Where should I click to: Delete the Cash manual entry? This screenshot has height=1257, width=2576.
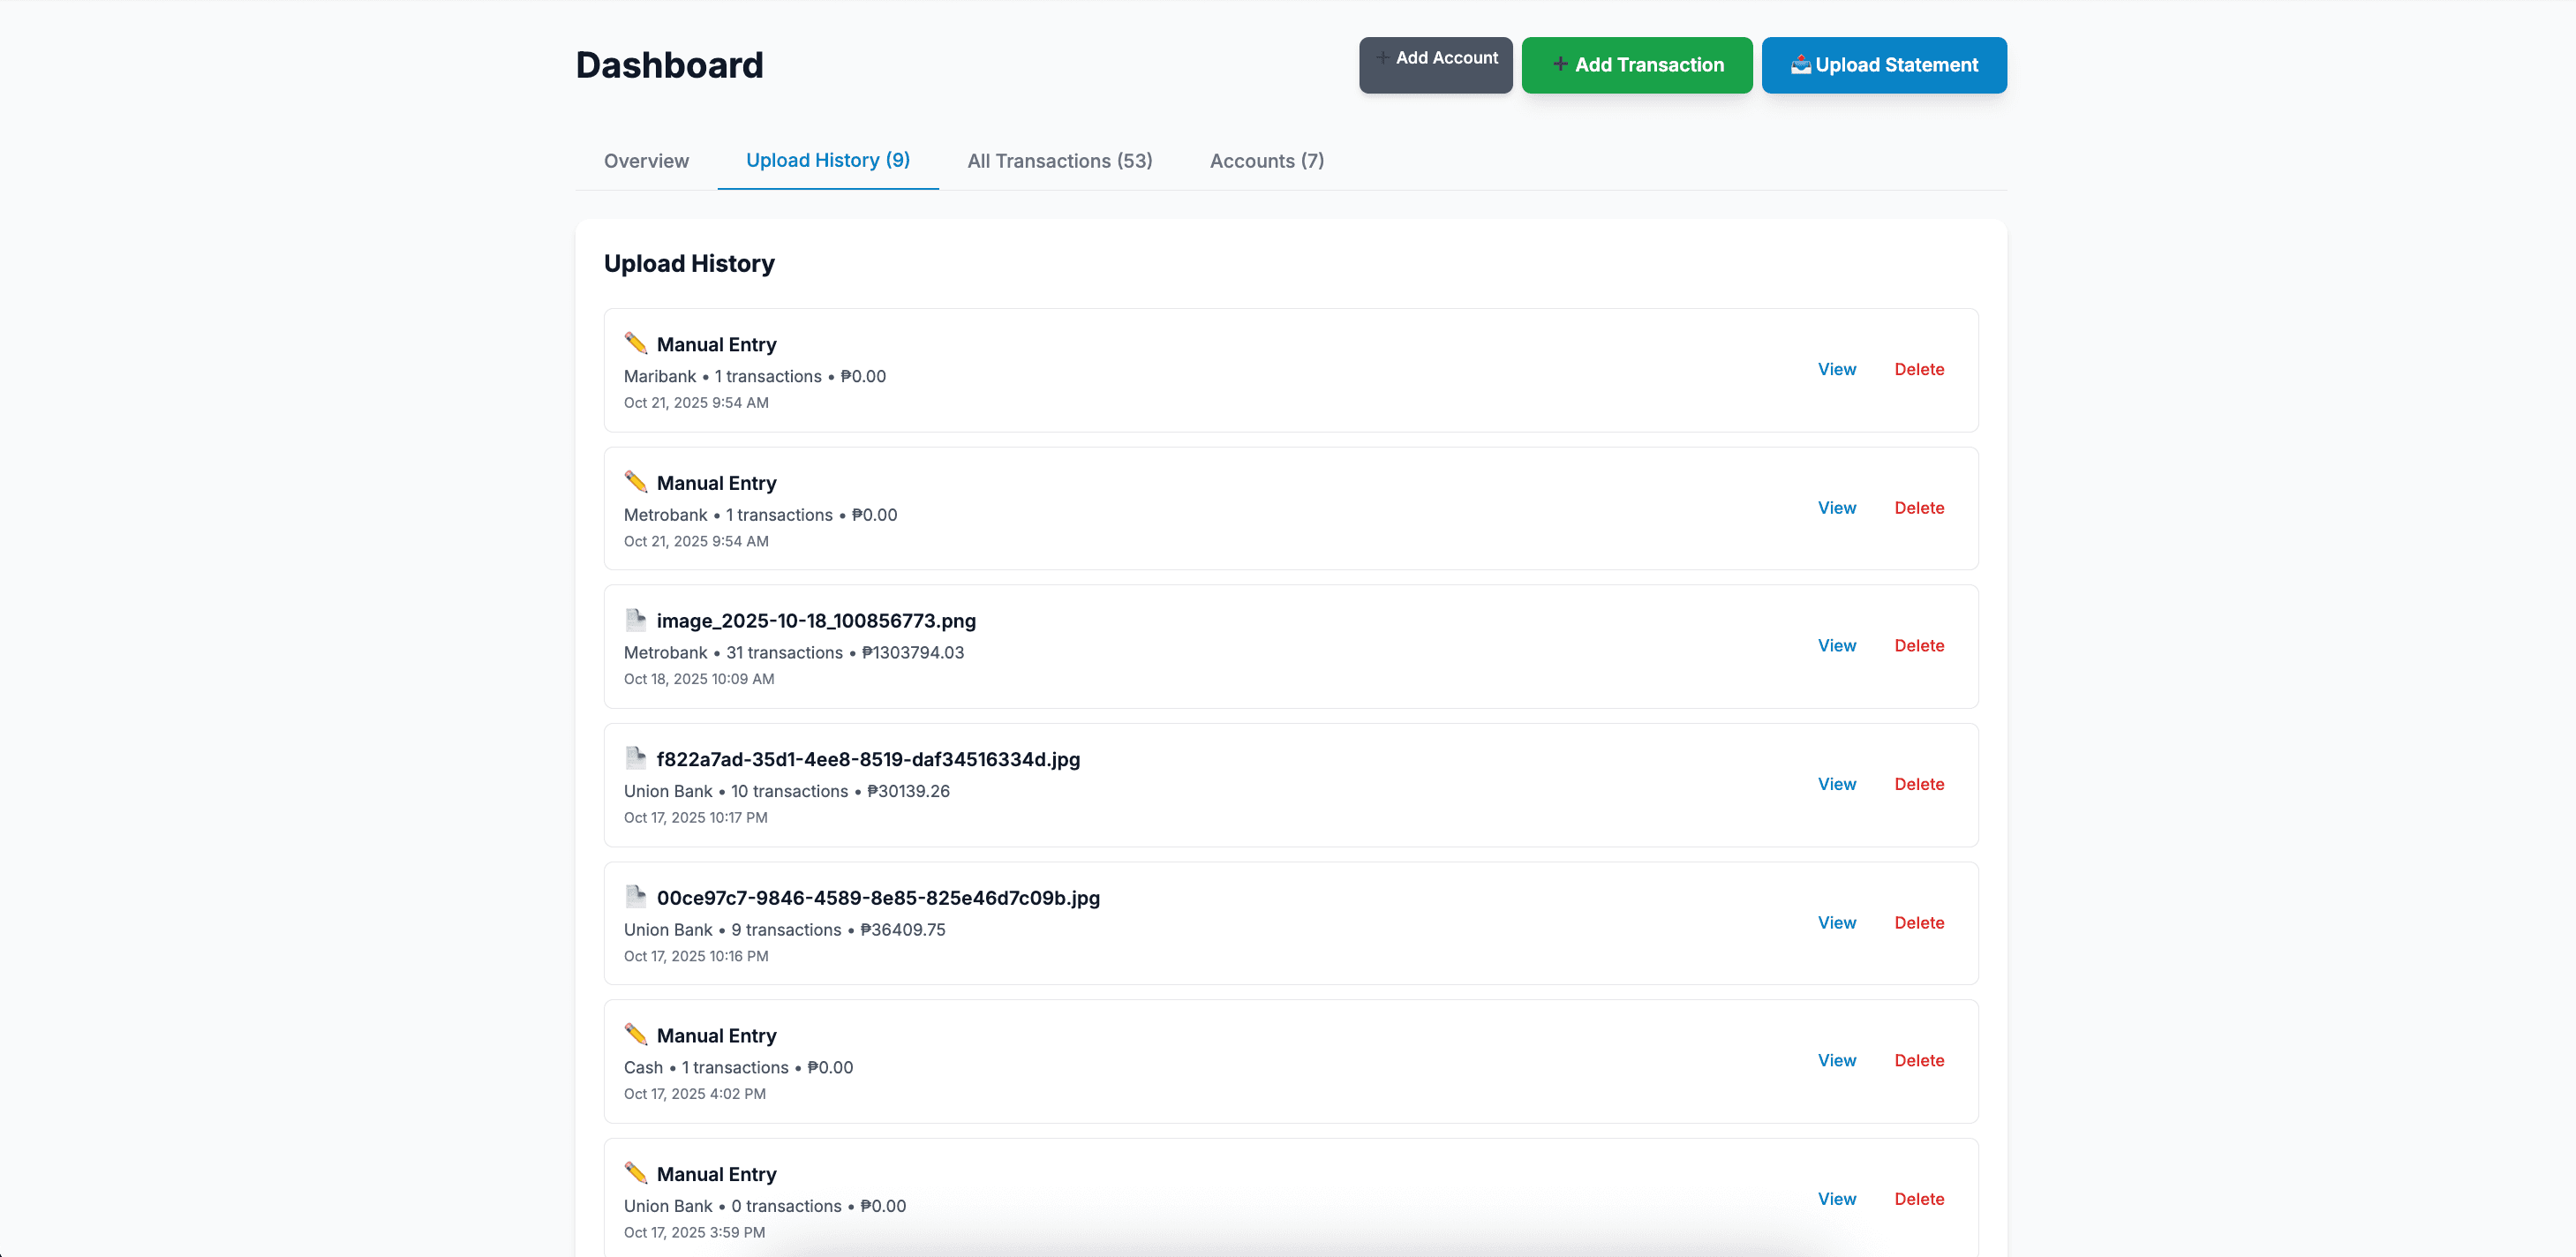[x=1918, y=1060]
